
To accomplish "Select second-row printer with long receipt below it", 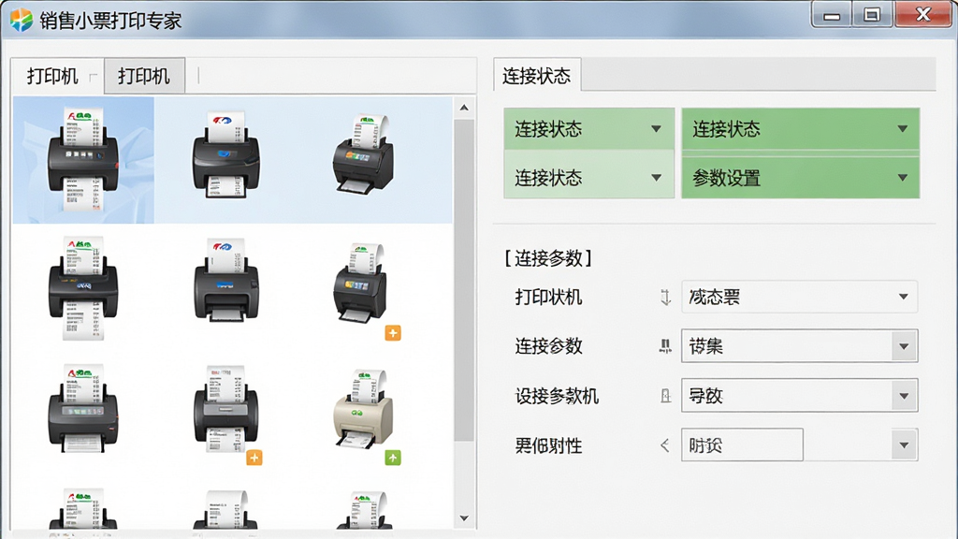I will pyautogui.click(x=83, y=287).
